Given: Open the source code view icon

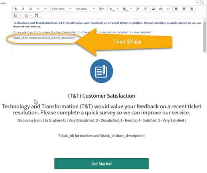Looking at the screenshot, I should (168, 9).
